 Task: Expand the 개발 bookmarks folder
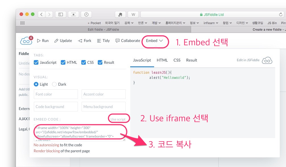[x=156, y=23]
